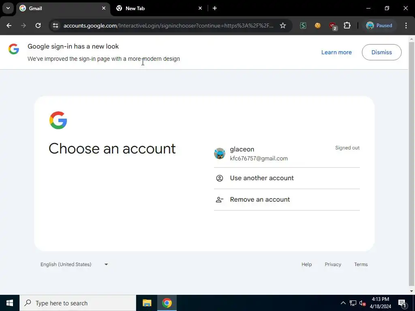The height and width of the screenshot is (311, 415).
Task: Open the notification center icon
Action: [402, 303]
